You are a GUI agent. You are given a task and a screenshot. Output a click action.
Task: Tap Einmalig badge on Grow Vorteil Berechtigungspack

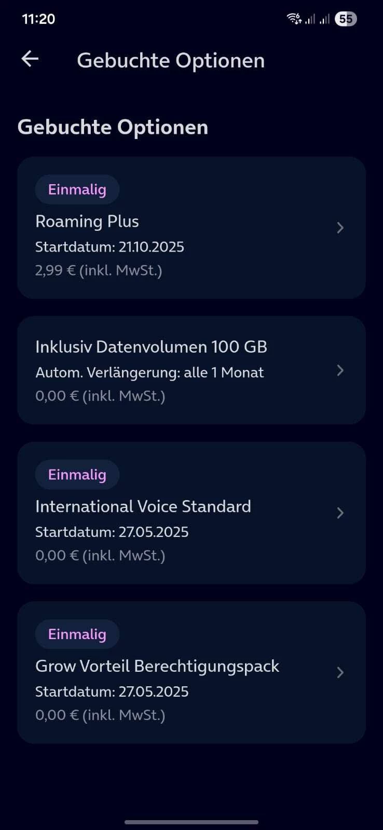coord(77,634)
